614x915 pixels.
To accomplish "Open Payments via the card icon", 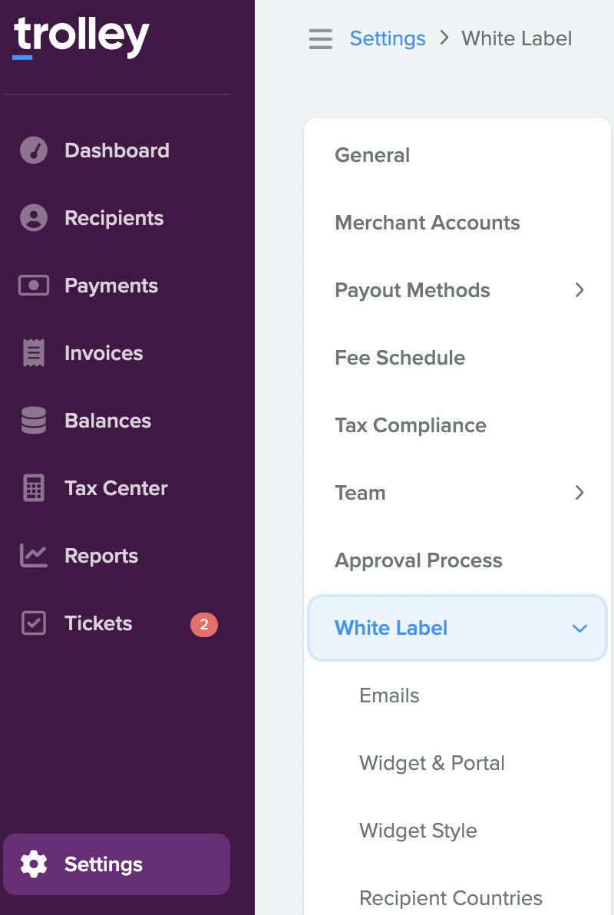I will click(x=32, y=285).
